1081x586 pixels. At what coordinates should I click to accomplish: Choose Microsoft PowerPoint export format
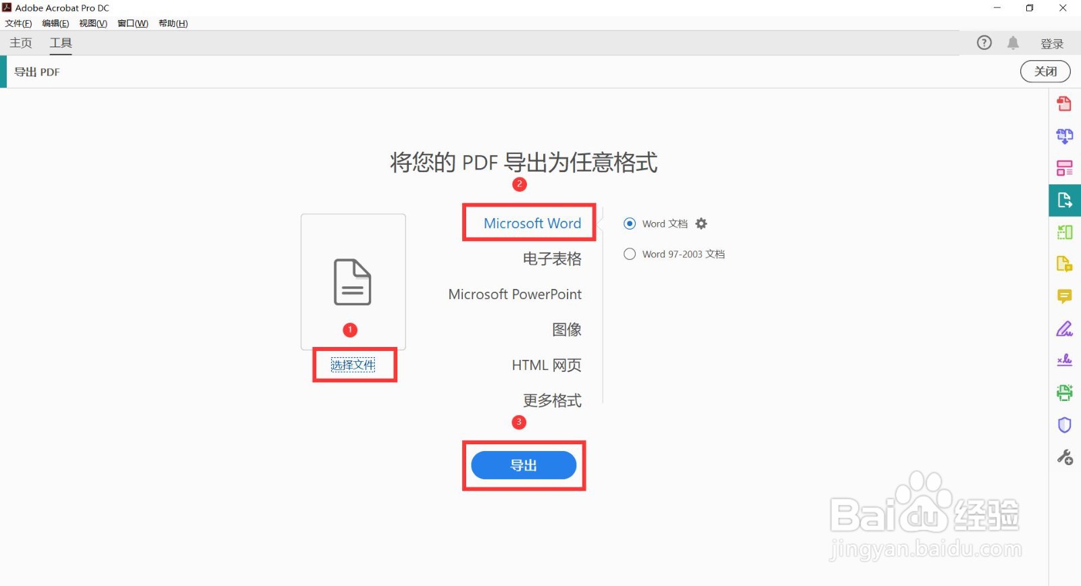click(515, 294)
